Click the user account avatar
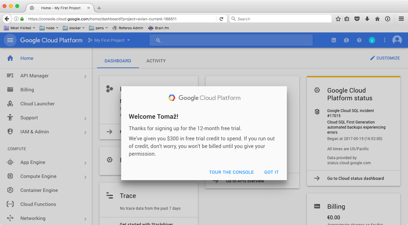408x225 pixels. point(397,40)
